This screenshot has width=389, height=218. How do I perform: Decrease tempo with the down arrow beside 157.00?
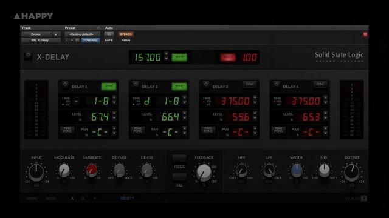pyautogui.click(x=167, y=59)
